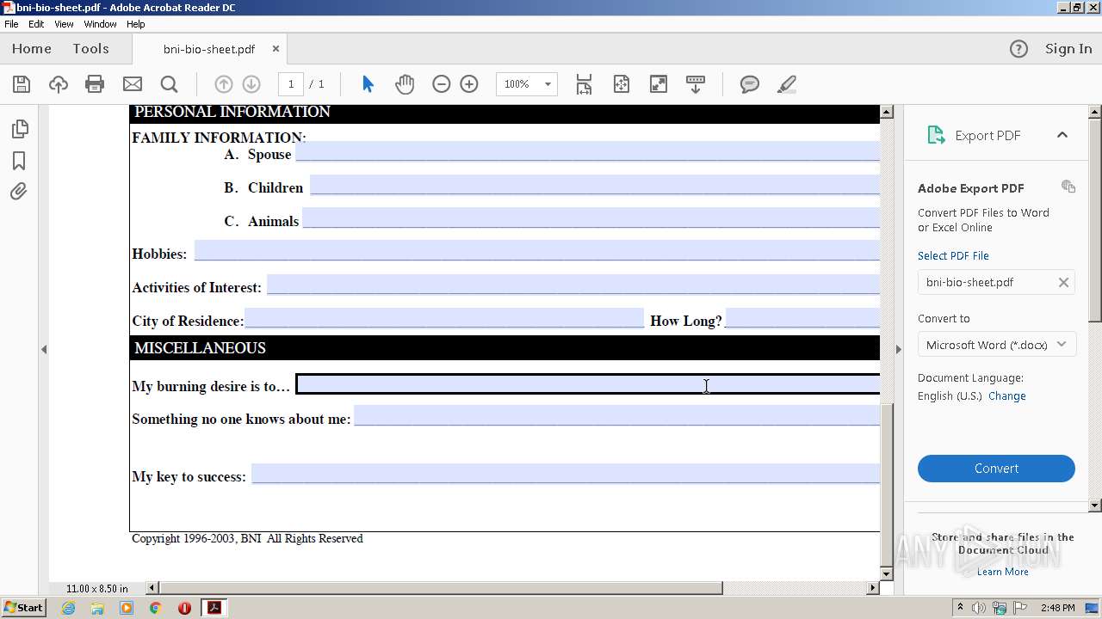Click the page number field
Image resolution: width=1102 pixels, height=619 pixels.
coord(291,84)
